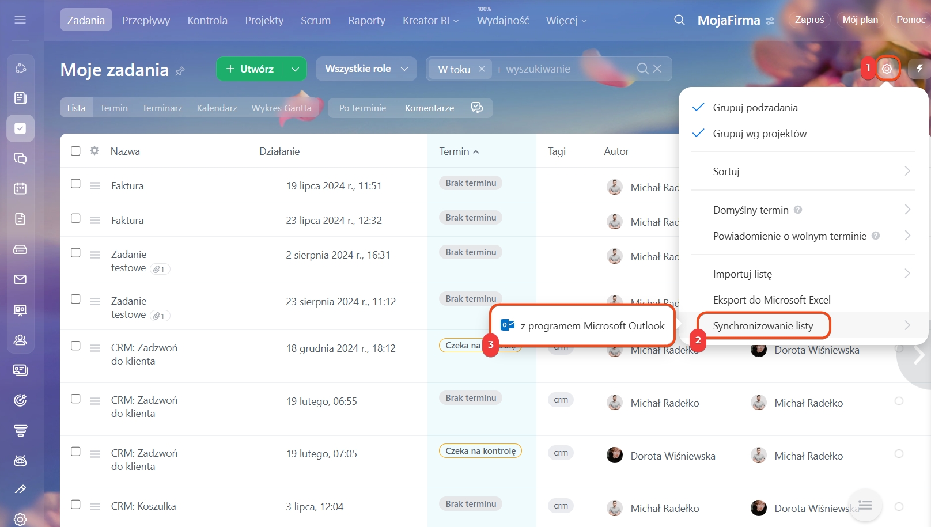Viewport: 931px width, 527px height.
Task: Open the chat icon beside Komentarze
Action: tap(476, 108)
